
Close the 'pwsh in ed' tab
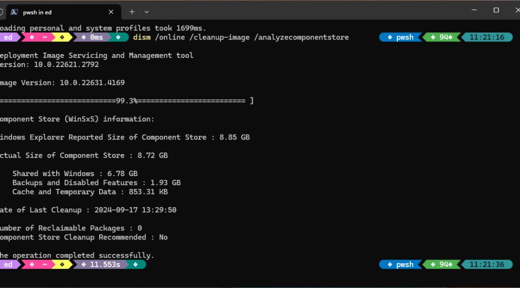pos(111,12)
